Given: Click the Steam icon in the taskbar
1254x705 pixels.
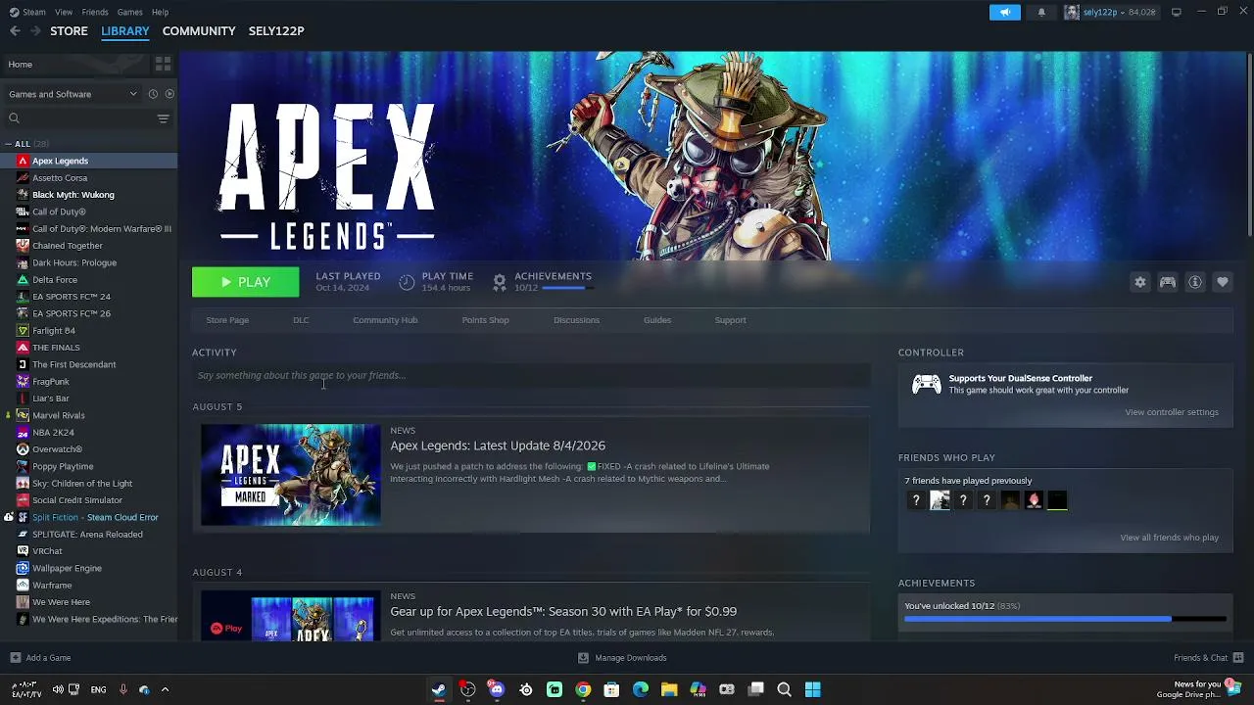Looking at the screenshot, I should [439, 689].
